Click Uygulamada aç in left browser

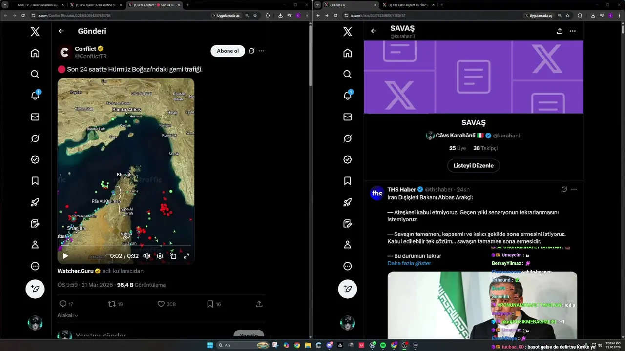[226, 15]
